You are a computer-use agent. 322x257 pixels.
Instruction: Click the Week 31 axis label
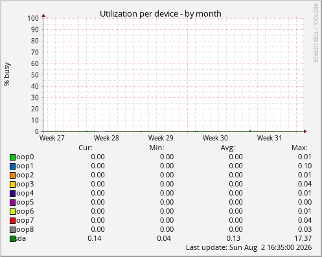coord(270,138)
